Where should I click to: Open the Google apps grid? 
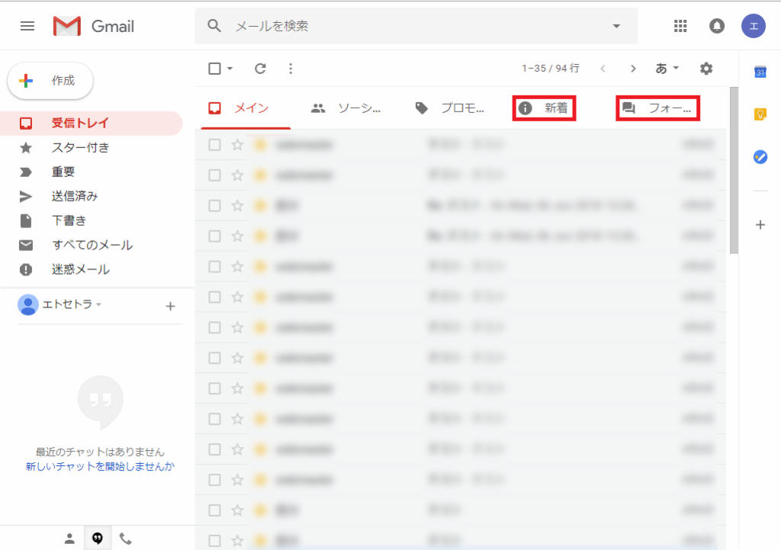680,26
